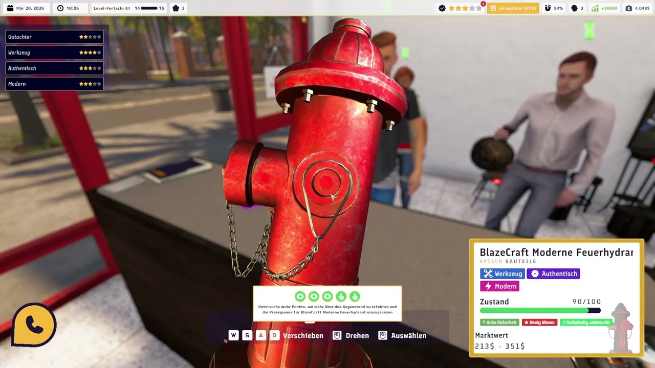655x368 pixels.
Task: Click the shop icon in Akzeptabel button
Action: coord(494,8)
